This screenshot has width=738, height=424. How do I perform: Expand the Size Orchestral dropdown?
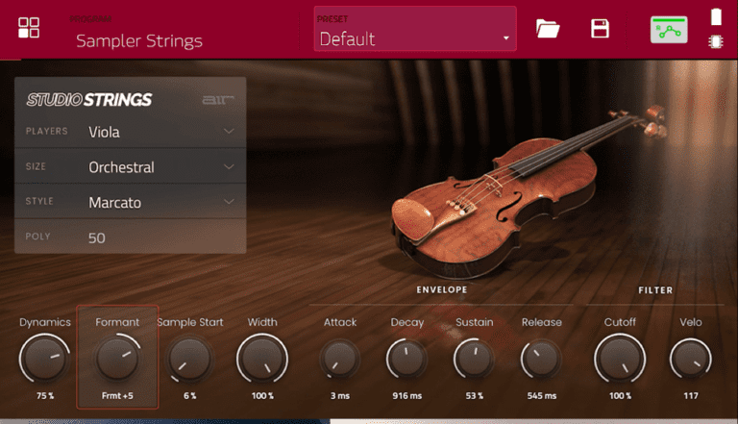click(160, 167)
